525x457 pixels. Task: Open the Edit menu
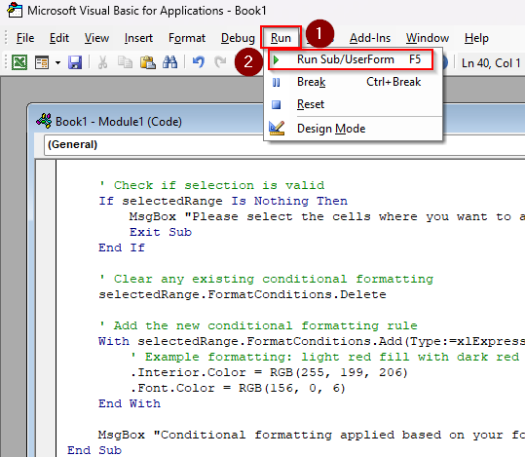click(59, 38)
